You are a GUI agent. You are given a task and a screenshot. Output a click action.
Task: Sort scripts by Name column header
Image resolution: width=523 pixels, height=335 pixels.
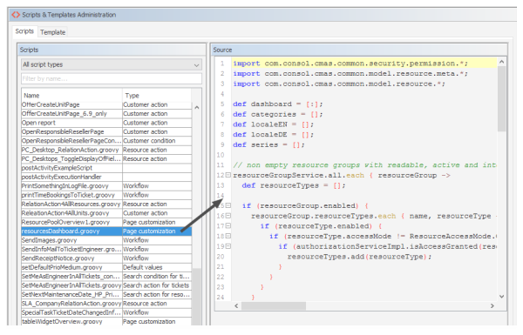(72, 96)
